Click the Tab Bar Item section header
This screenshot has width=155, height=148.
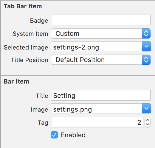(23, 6)
